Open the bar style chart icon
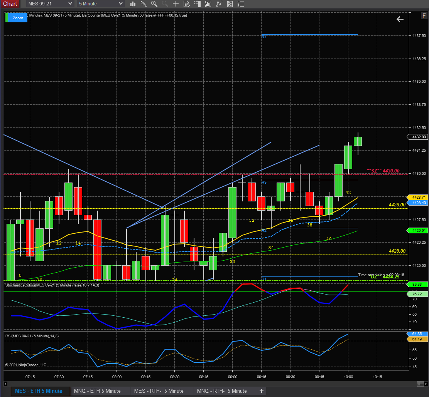This screenshot has width=429, height=397. tap(133, 4)
